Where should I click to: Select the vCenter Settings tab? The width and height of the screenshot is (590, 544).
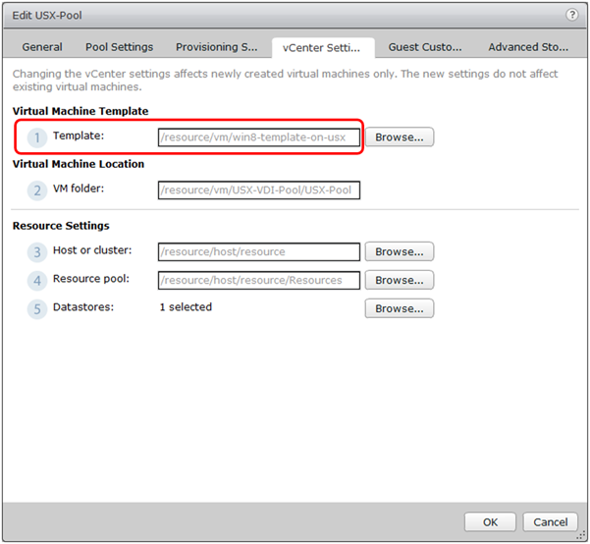[x=321, y=47]
